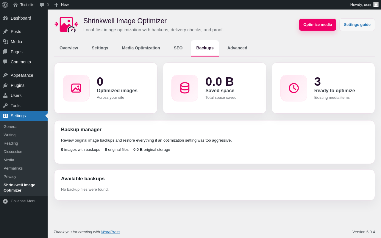The image size is (381, 238).
Task: Click the WordPress logo icon
Action: pos(5,5)
